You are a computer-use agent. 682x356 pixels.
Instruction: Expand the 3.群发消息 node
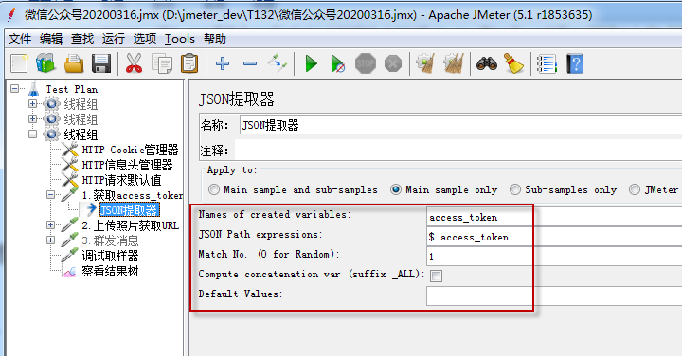tap(51, 240)
